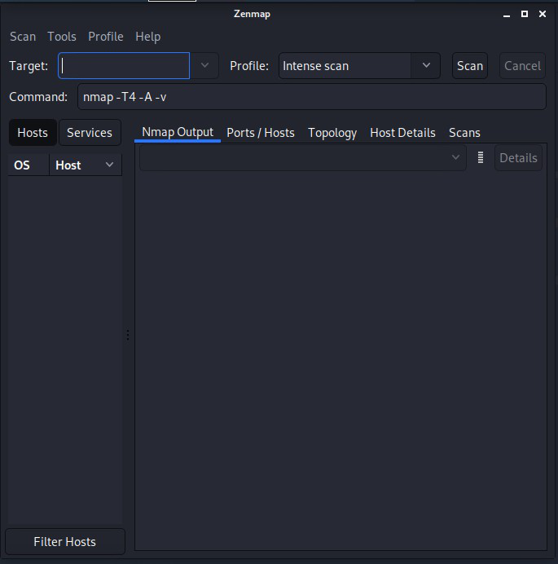
Task: Click the Filter Hosts button
Action: (65, 542)
